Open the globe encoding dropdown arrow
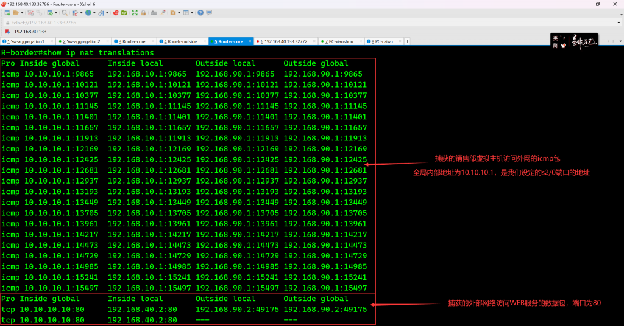 (x=93, y=13)
